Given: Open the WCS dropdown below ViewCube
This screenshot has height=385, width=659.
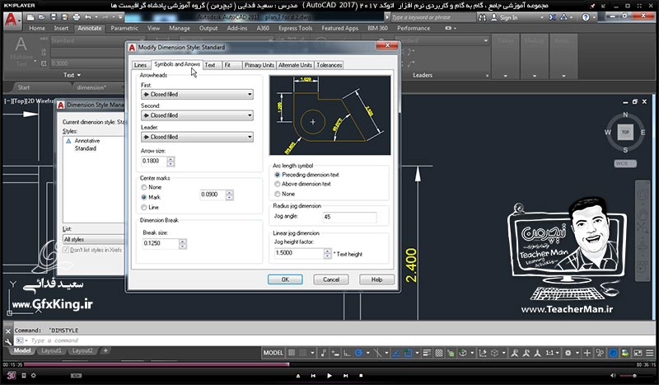Looking at the screenshot, I should coord(625,164).
